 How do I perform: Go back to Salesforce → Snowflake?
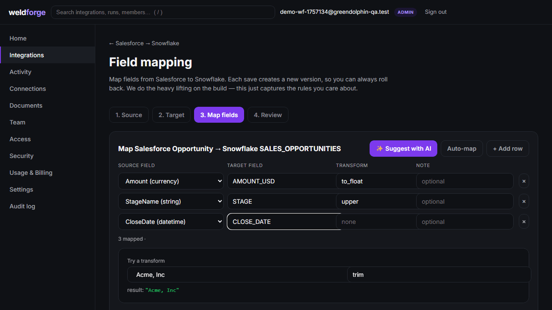pyautogui.click(x=144, y=43)
